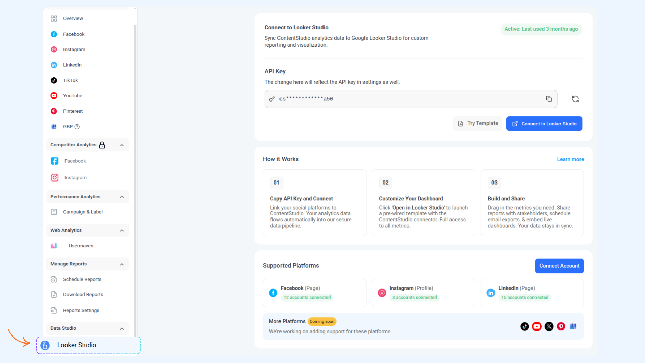Click the Instagram (Profile) platform card
645x363 pixels.
pos(423,293)
